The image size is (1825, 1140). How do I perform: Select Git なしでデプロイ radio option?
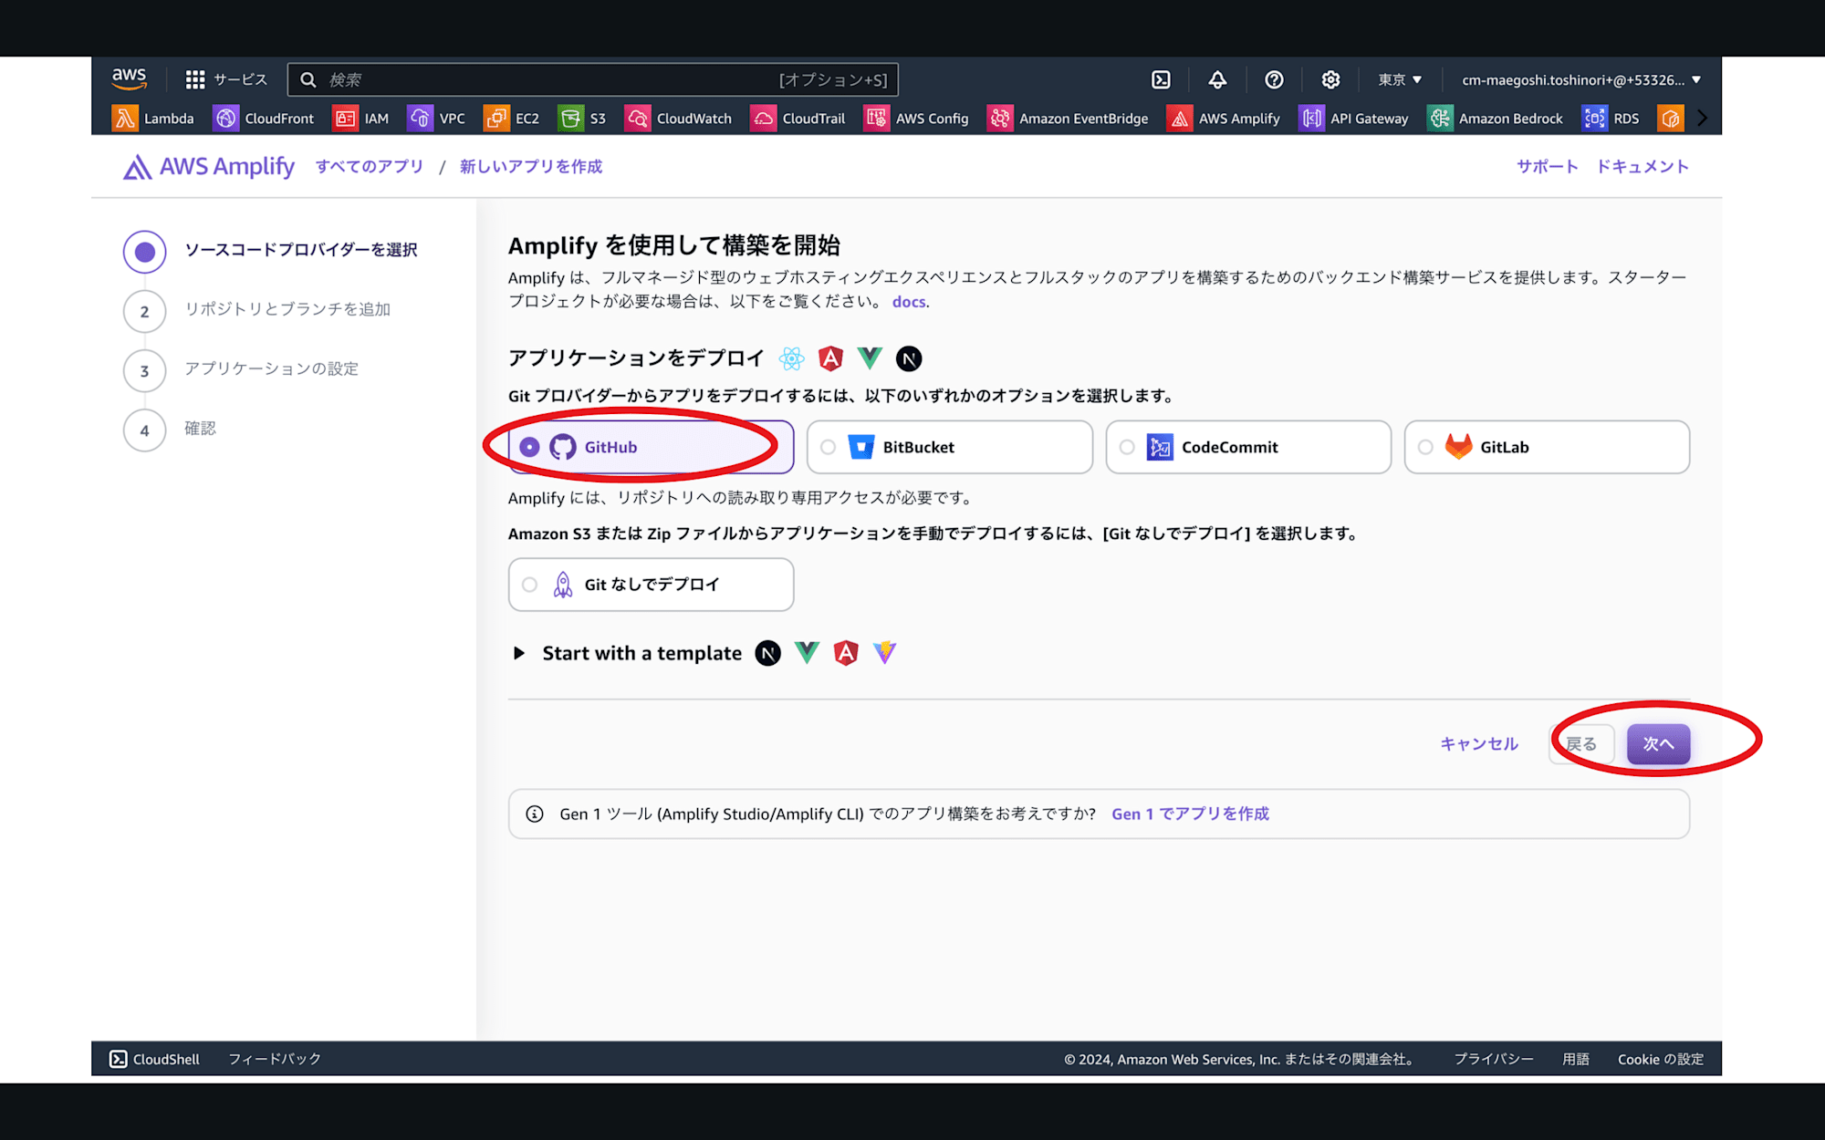[651, 585]
